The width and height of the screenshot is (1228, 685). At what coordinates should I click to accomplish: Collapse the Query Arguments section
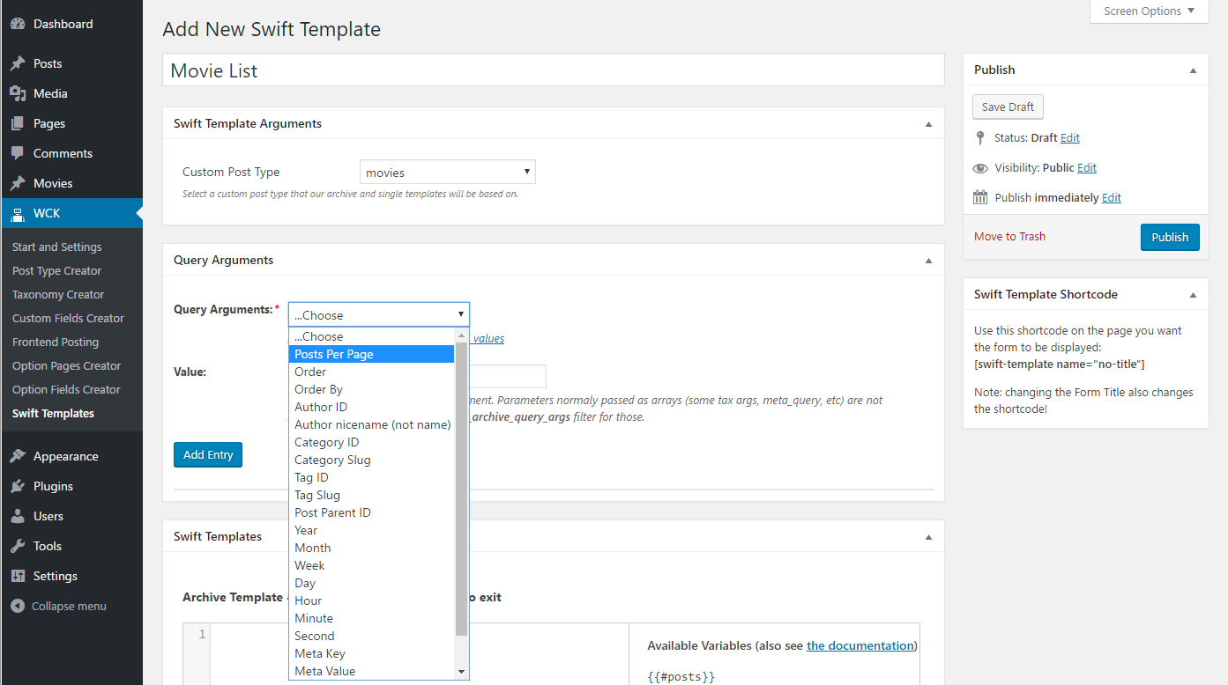pos(927,261)
